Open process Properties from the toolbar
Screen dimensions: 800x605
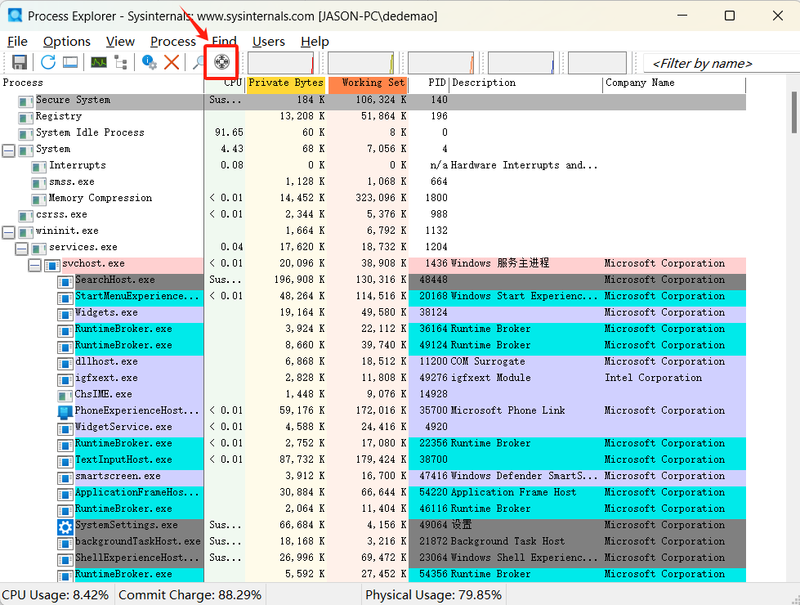(149, 62)
